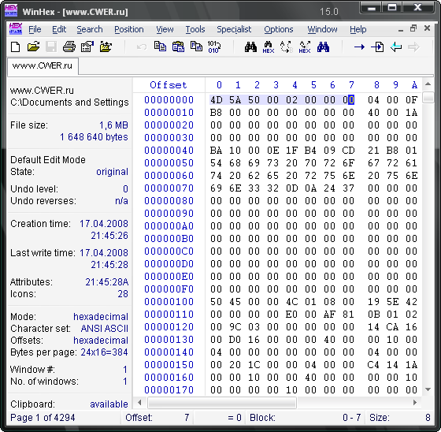
Task: Find hex values with binoculars HEX icon
Action: [x=269, y=47]
